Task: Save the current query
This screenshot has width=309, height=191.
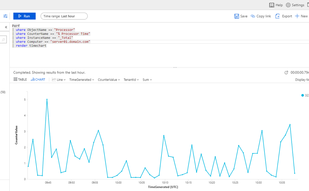Action: click(x=241, y=16)
